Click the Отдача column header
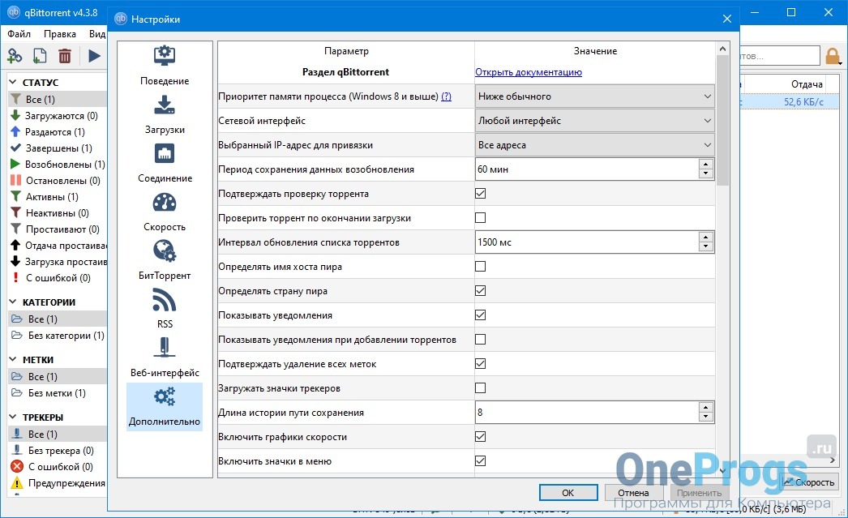 (x=807, y=83)
